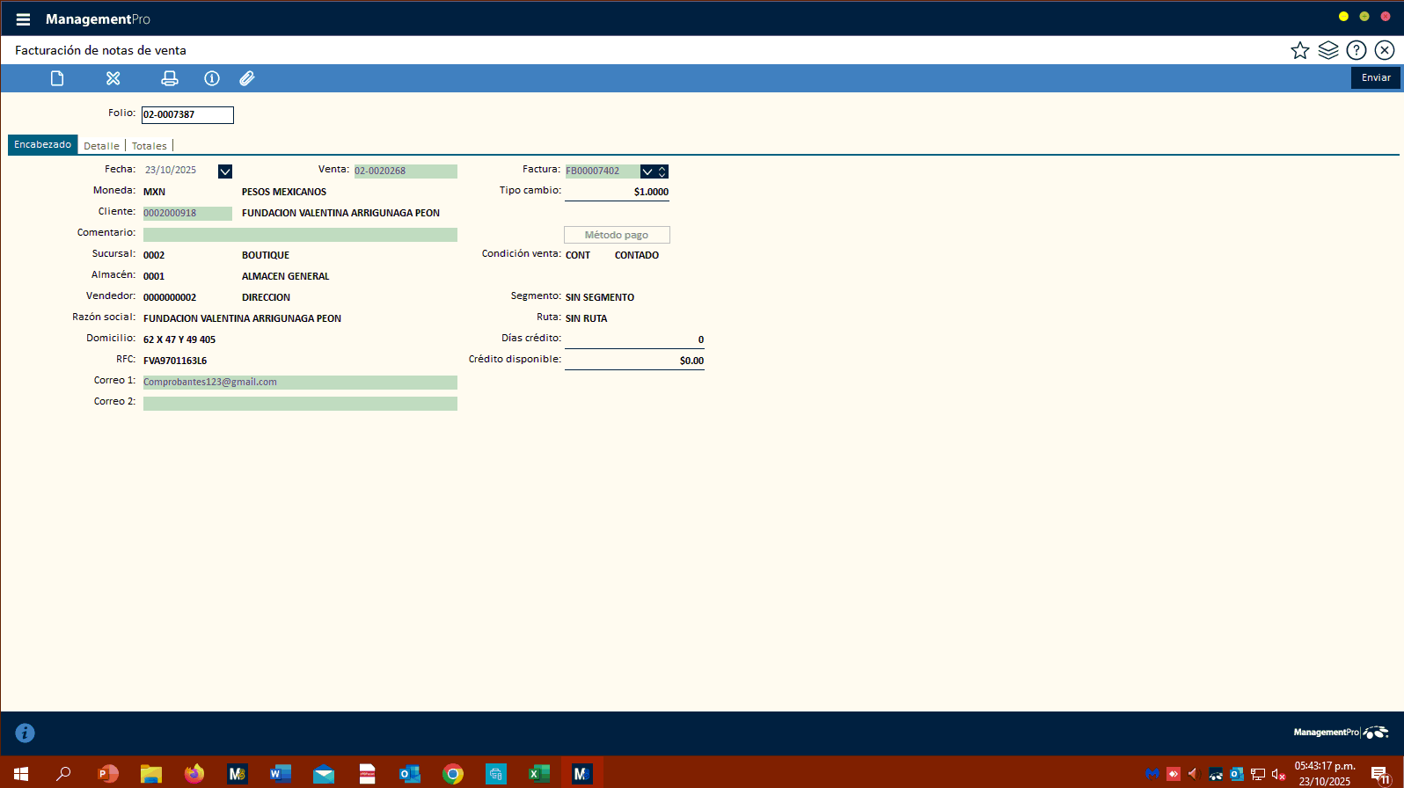Mark screen as favorite with star icon
This screenshot has width=1404, height=788.
click(x=1299, y=50)
